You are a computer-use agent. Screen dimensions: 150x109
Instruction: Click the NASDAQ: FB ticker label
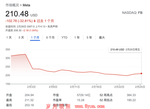tap(132, 13)
